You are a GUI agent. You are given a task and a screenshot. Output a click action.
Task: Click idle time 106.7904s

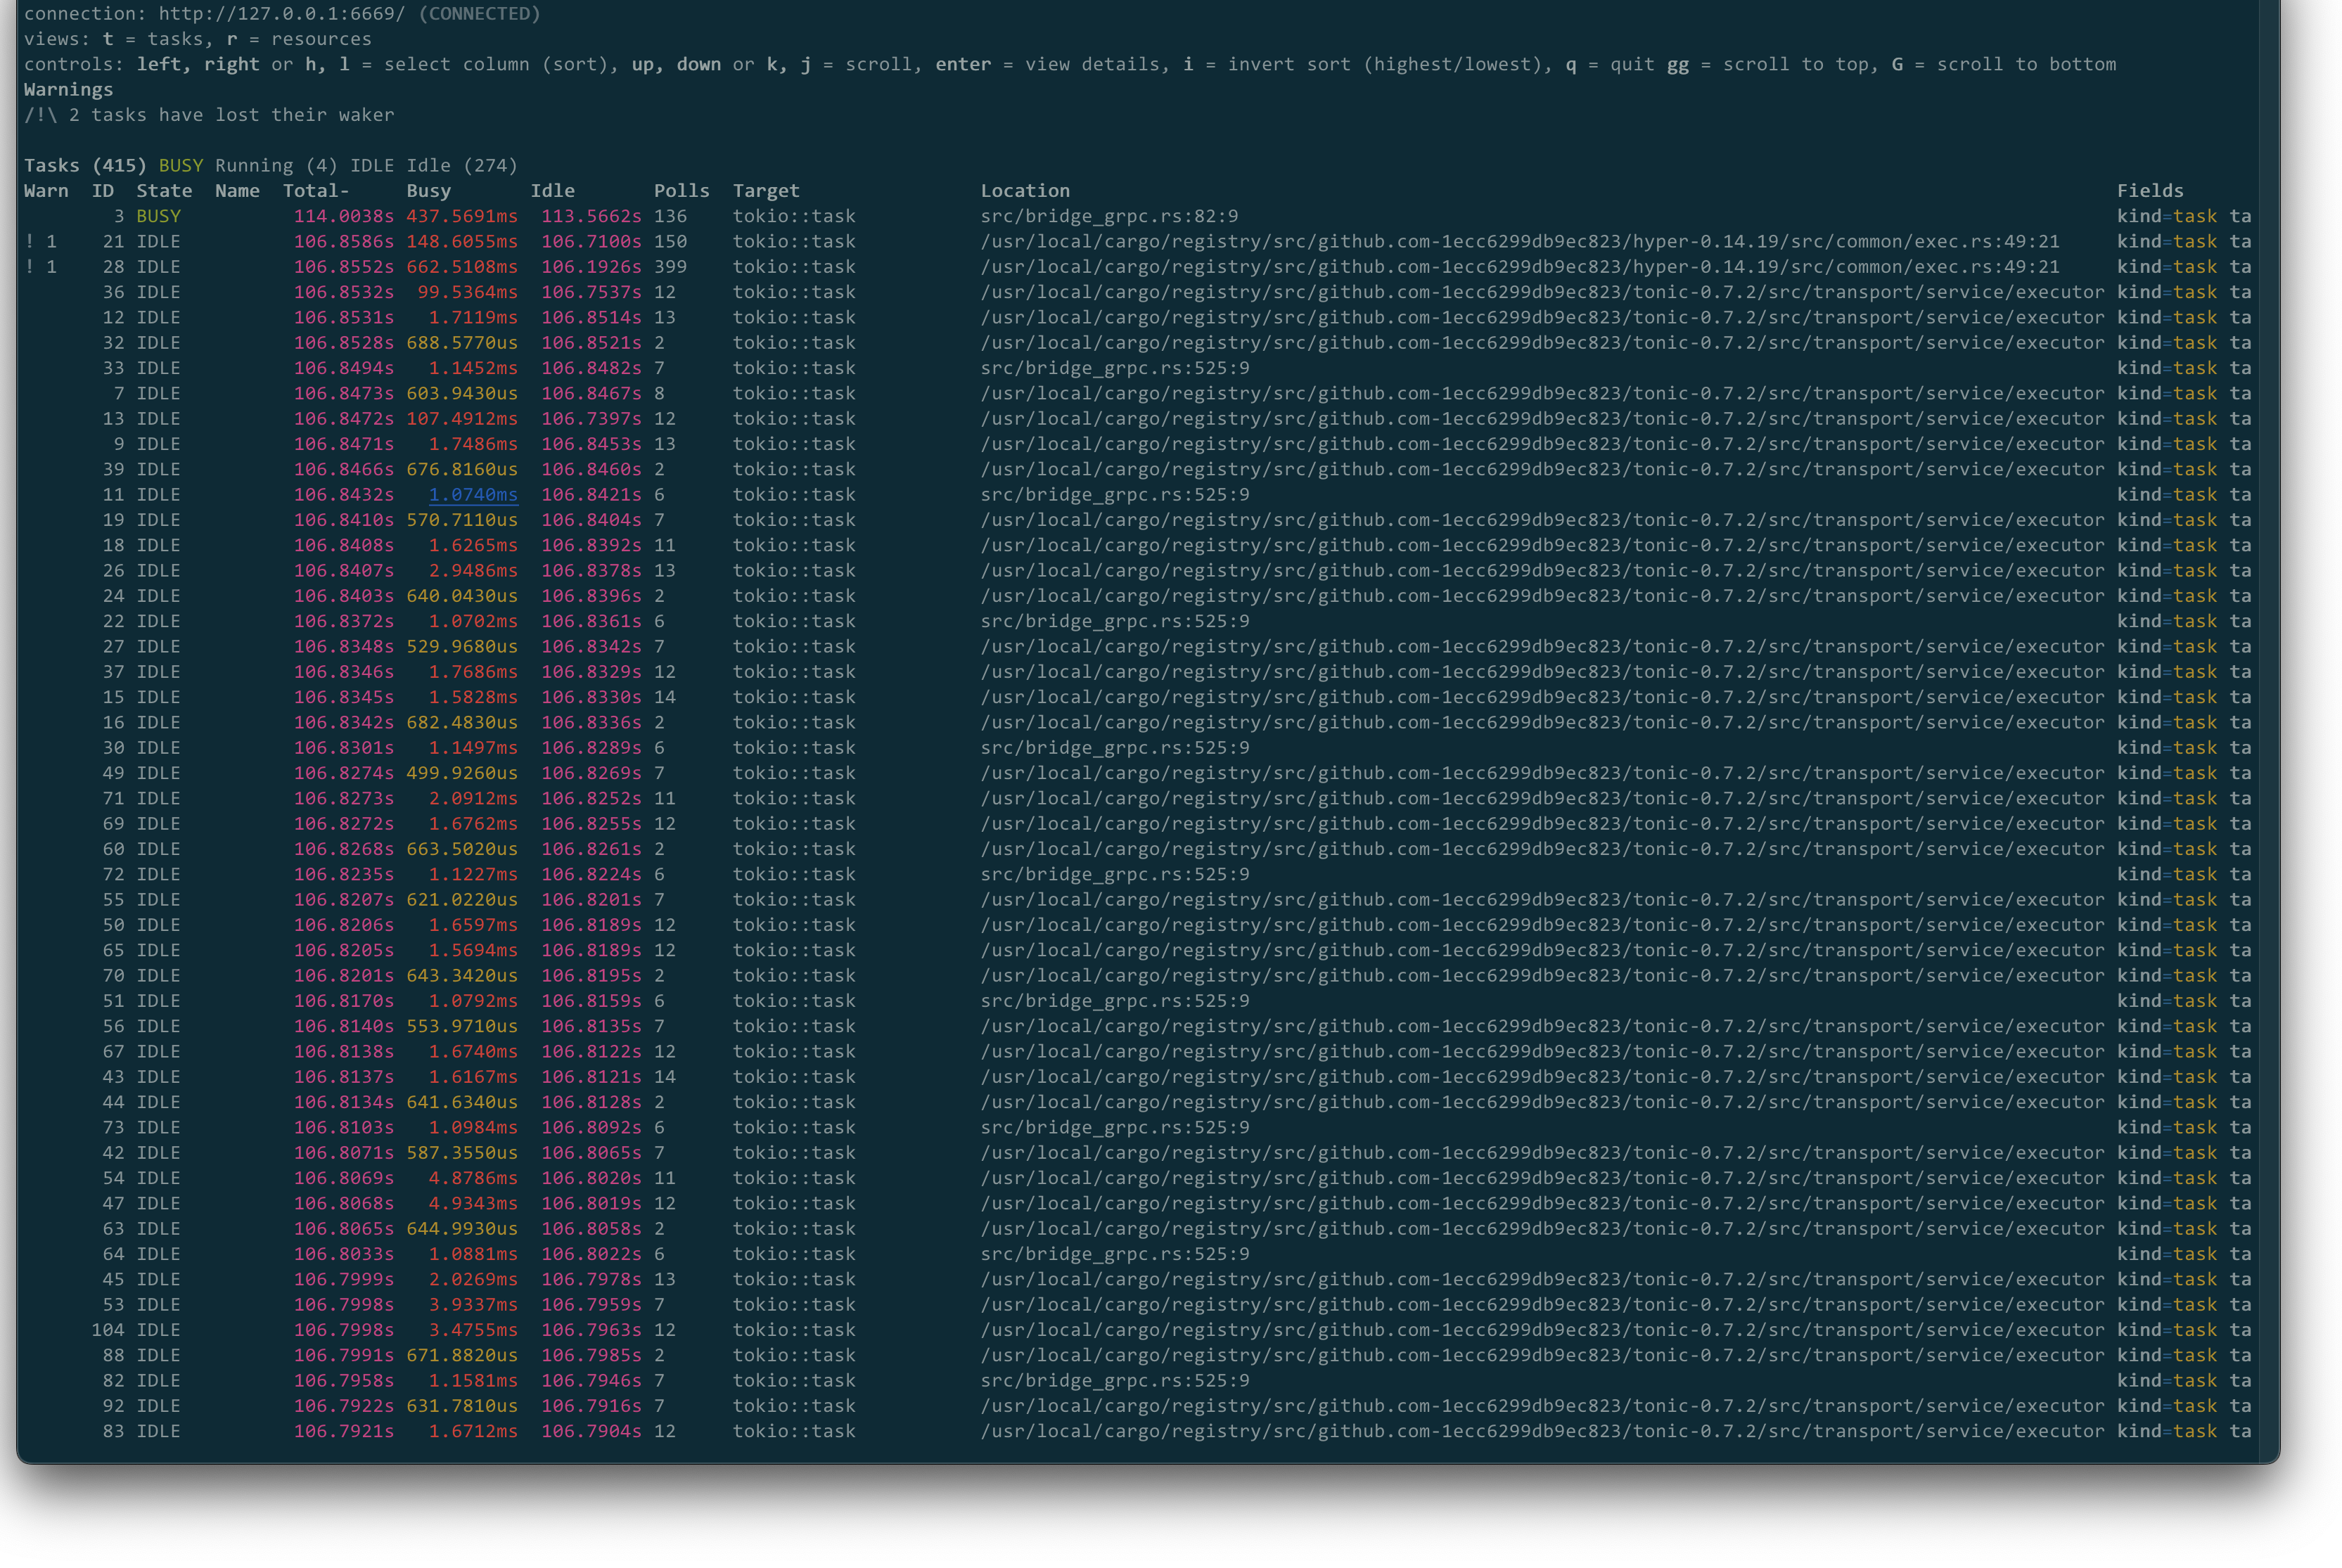pyautogui.click(x=591, y=1431)
